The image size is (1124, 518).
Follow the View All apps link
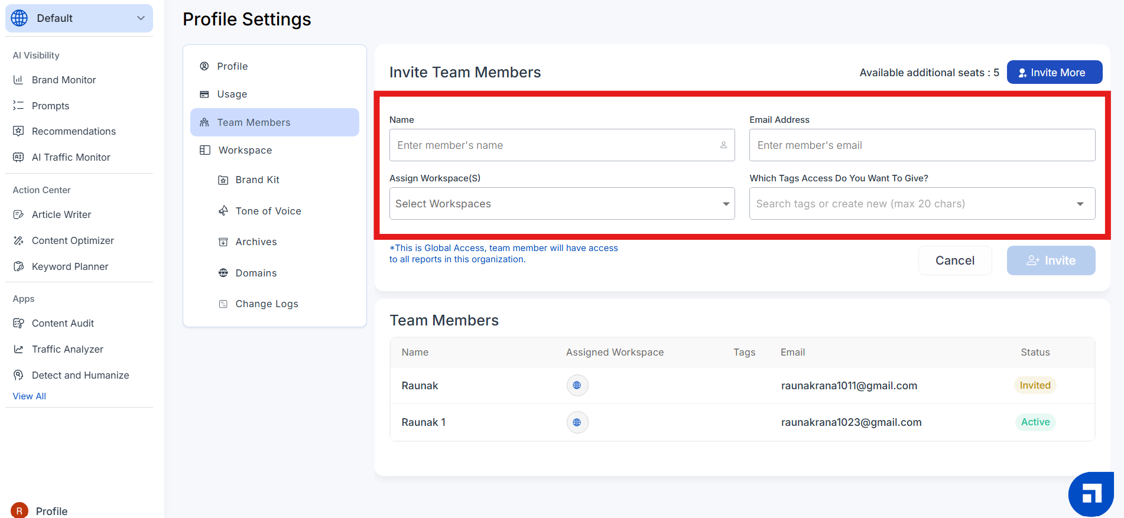coord(30,396)
